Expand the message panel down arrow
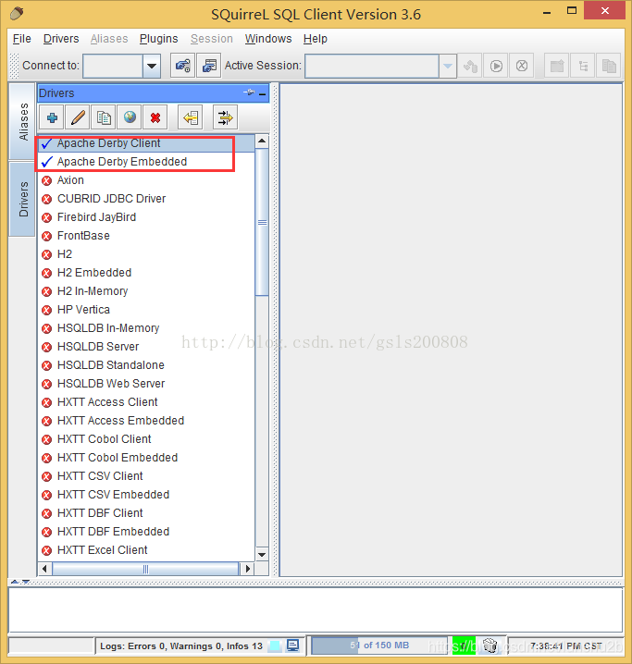This screenshot has width=632, height=664. click(x=26, y=582)
